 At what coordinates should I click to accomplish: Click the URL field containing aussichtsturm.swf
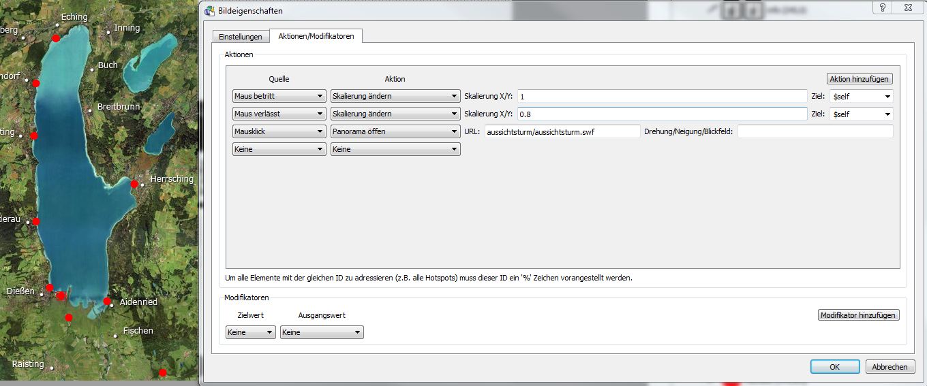click(562, 132)
